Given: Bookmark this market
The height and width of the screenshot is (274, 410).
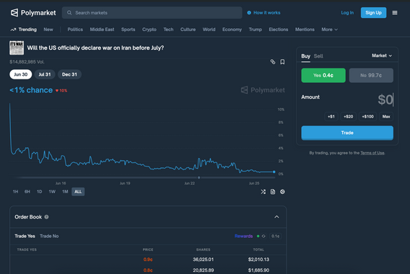Looking at the screenshot, I should [282, 62].
